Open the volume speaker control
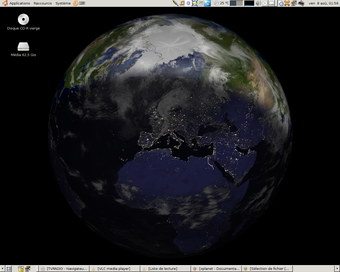Viewport: 340px width, 272px height. [258, 3]
